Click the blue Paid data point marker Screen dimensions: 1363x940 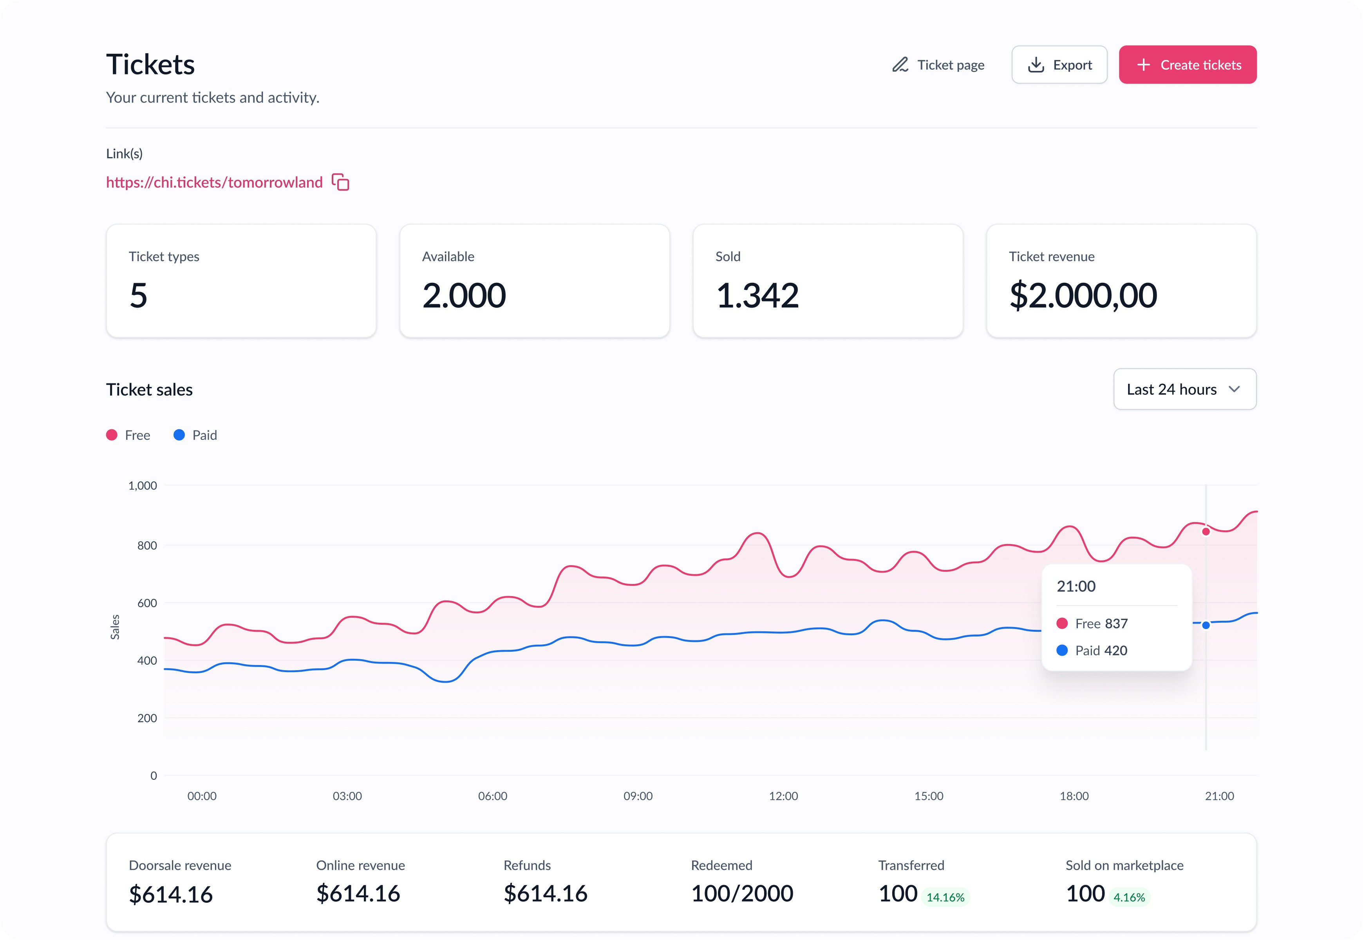click(1206, 625)
